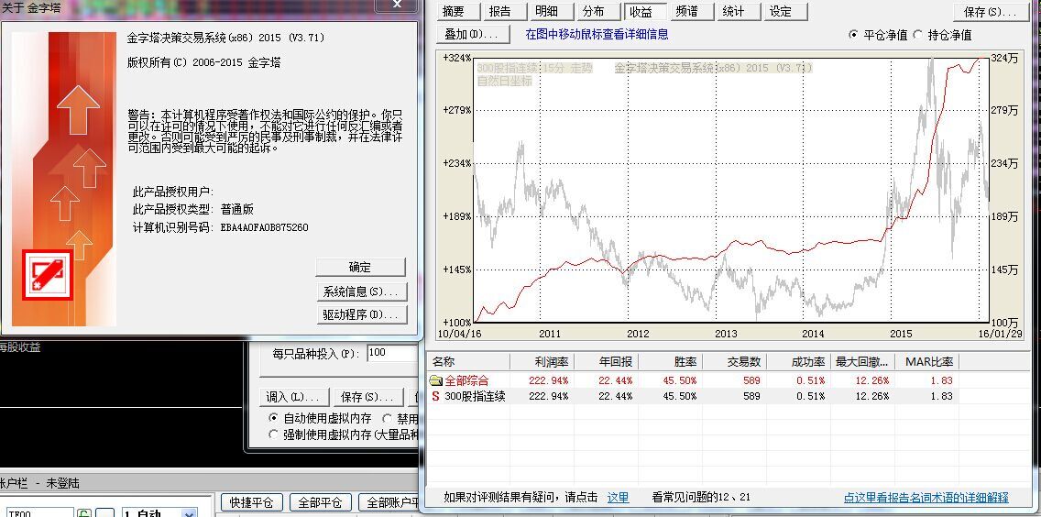
Task: Click 全部综合 profit rate 222.94%
Action: pyautogui.click(x=548, y=380)
